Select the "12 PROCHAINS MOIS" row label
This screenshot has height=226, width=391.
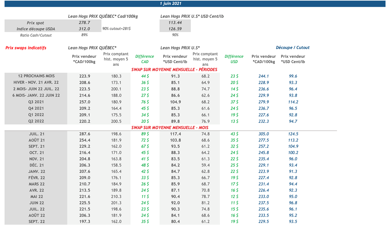[36, 76]
